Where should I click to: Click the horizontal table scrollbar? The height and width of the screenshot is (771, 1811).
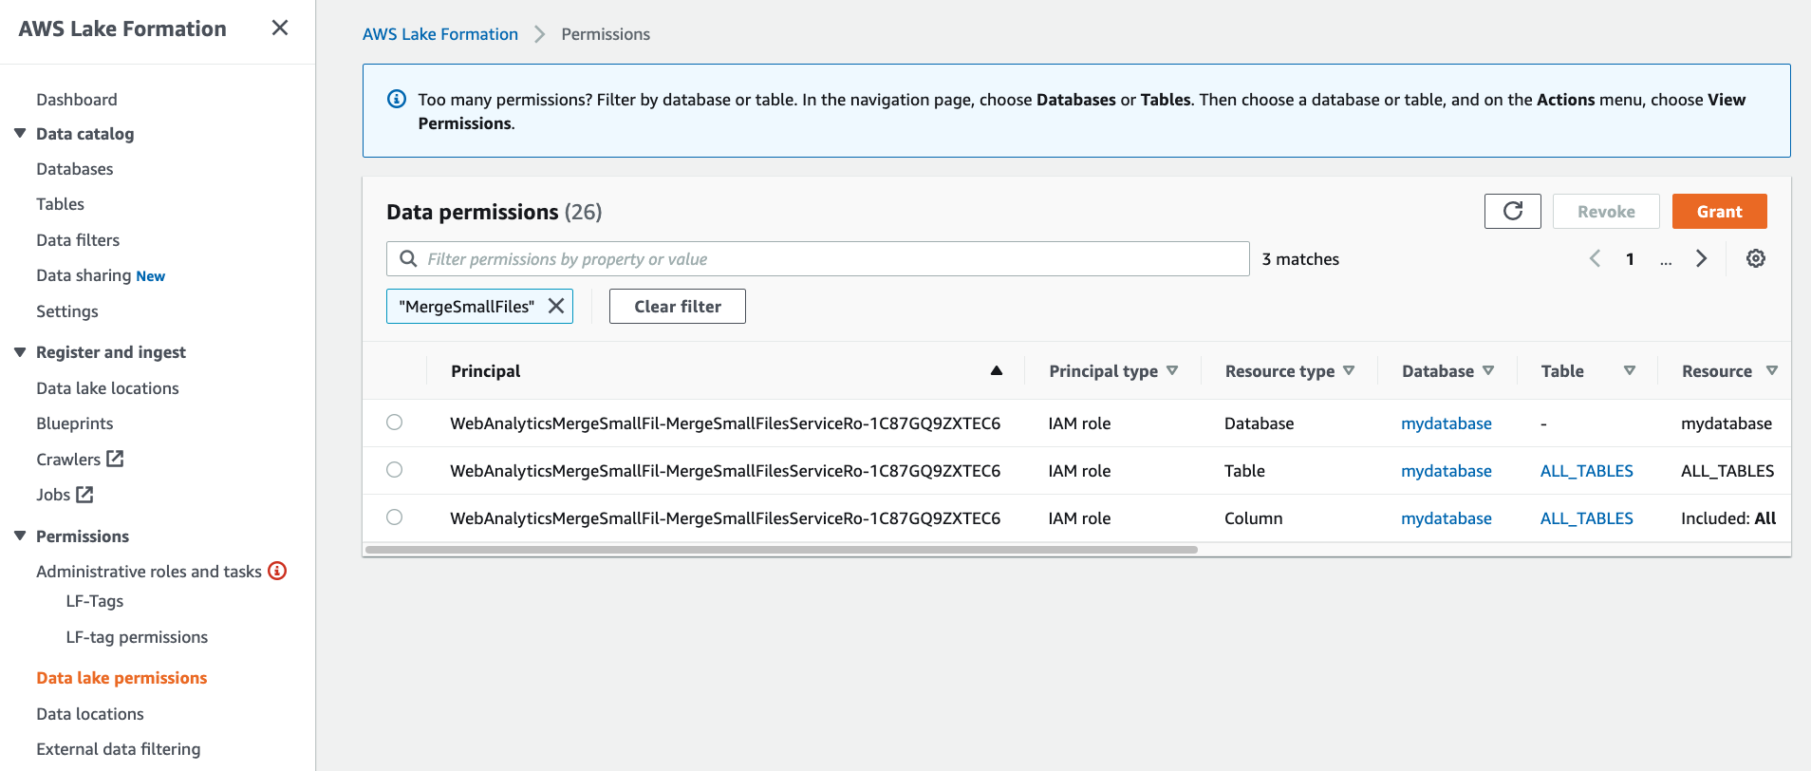(781, 549)
